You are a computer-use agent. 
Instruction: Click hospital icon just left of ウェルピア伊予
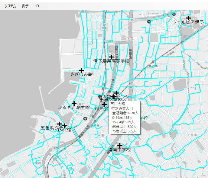click(x=174, y=14)
